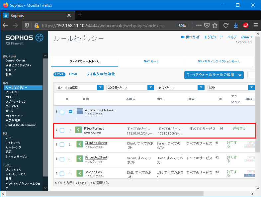Click the Server_to_Client rule green icon
Screen dimensions: 261x197
pyautogui.click(x=80, y=159)
